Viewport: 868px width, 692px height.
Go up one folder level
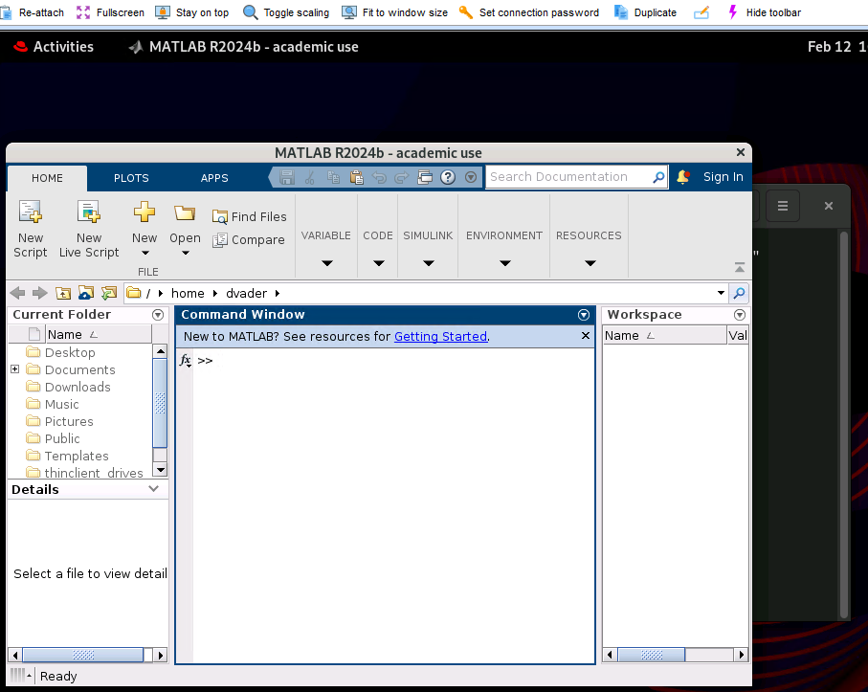tap(63, 293)
